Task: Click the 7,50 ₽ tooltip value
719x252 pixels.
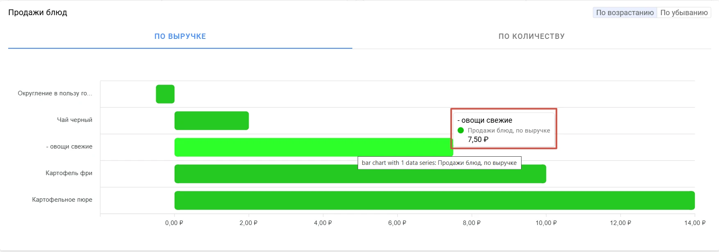Action: point(478,139)
